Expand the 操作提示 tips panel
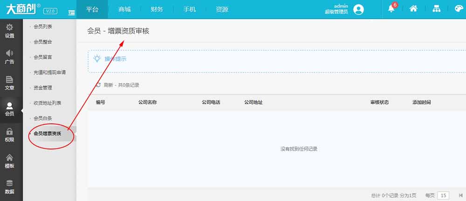Screen dimensions: 466x201 [115, 59]
